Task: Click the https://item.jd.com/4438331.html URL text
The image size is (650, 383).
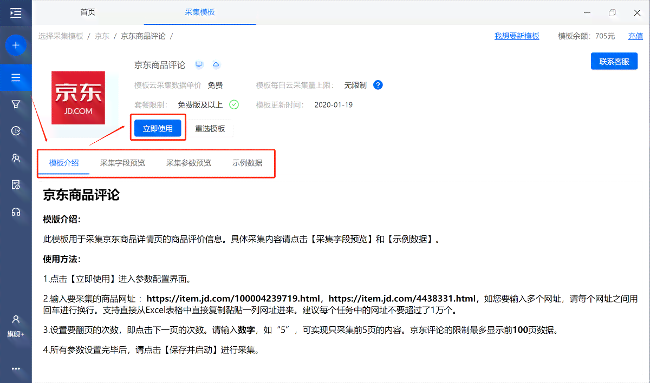Action: point(402,298)
